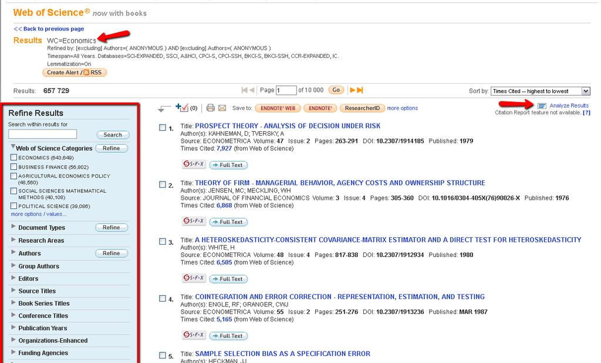Check the ECONOMICS category box
The height and width of the screenshot is (363, 601).
coord(14,157)
